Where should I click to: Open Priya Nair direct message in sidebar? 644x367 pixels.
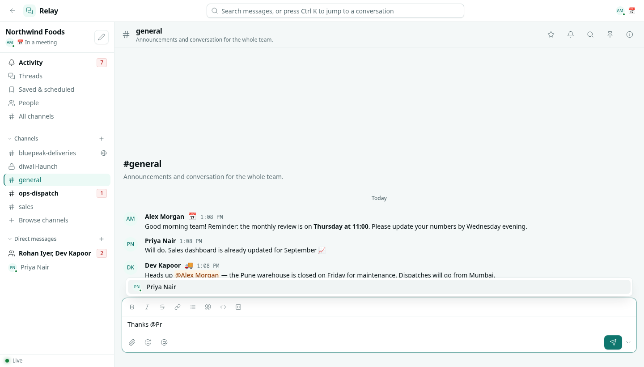click(x=57, y=267)
